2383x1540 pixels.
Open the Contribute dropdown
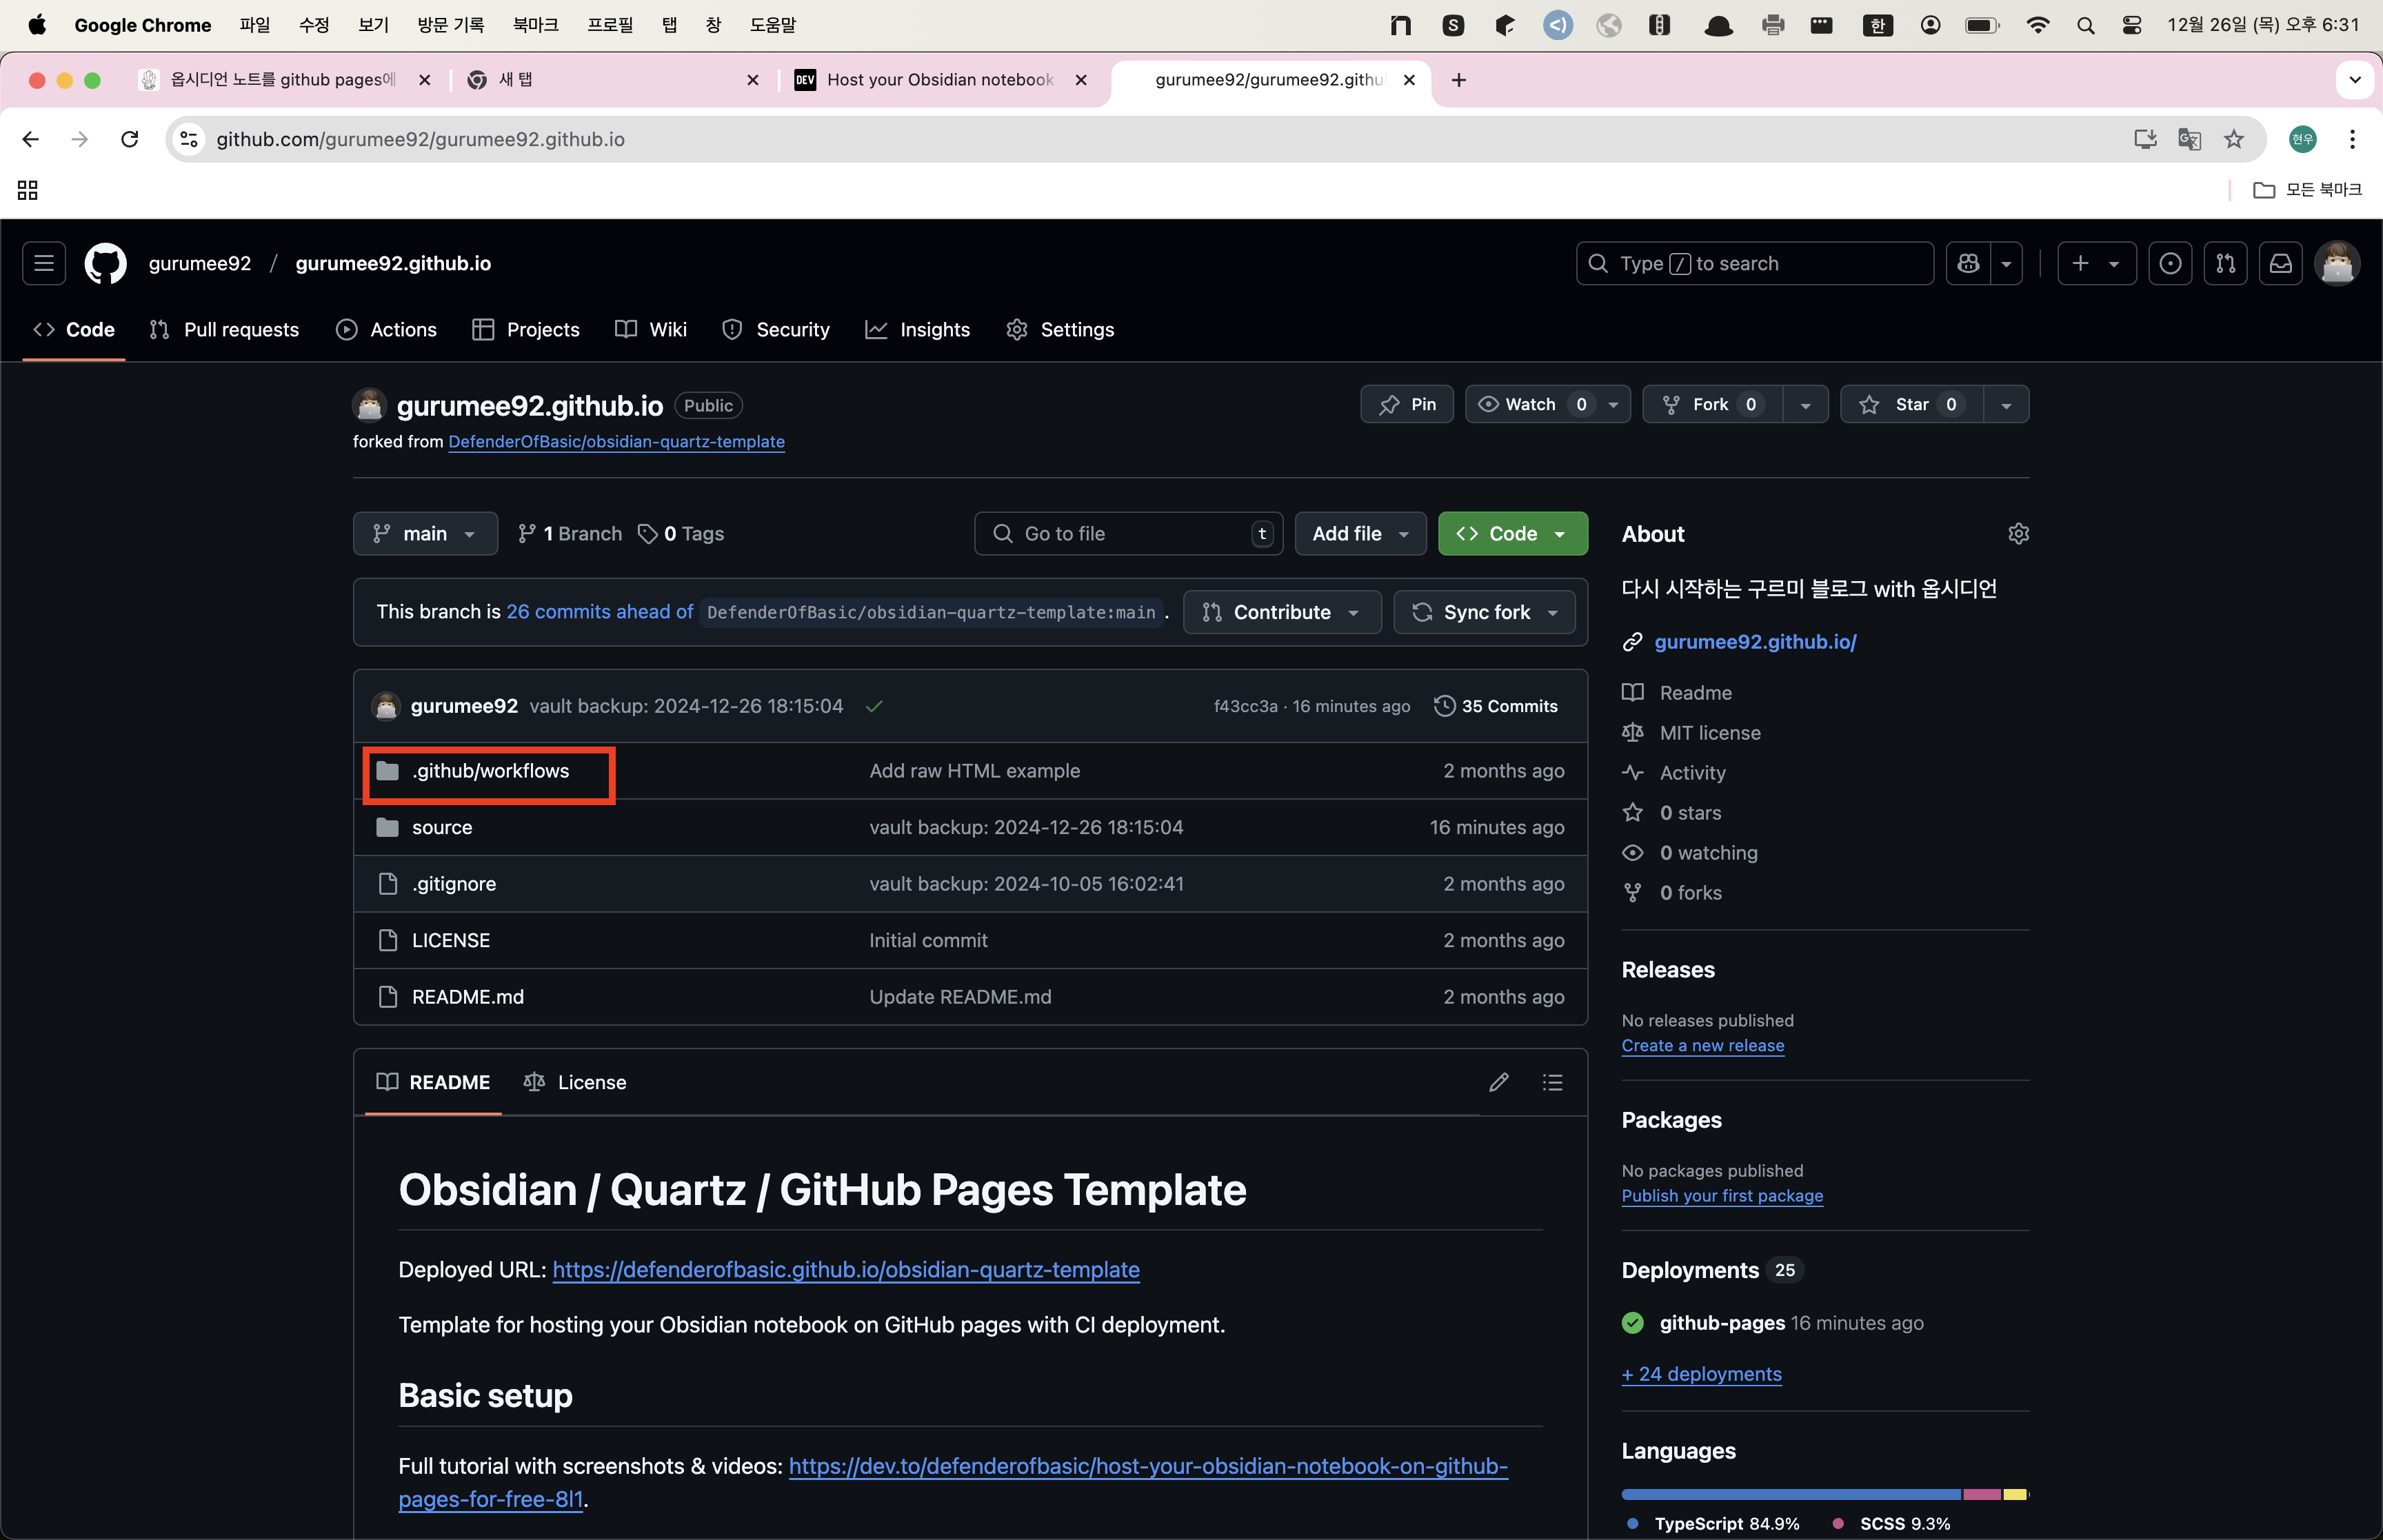(1281, 612)
